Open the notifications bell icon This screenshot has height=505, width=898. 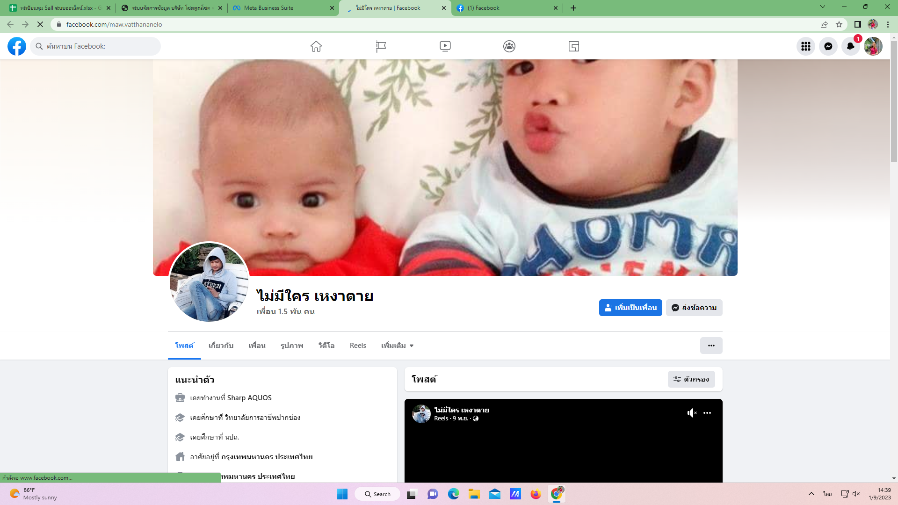click(x=850, y=46)
